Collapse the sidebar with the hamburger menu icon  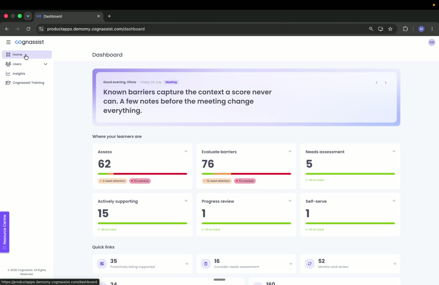click(8, 42)
